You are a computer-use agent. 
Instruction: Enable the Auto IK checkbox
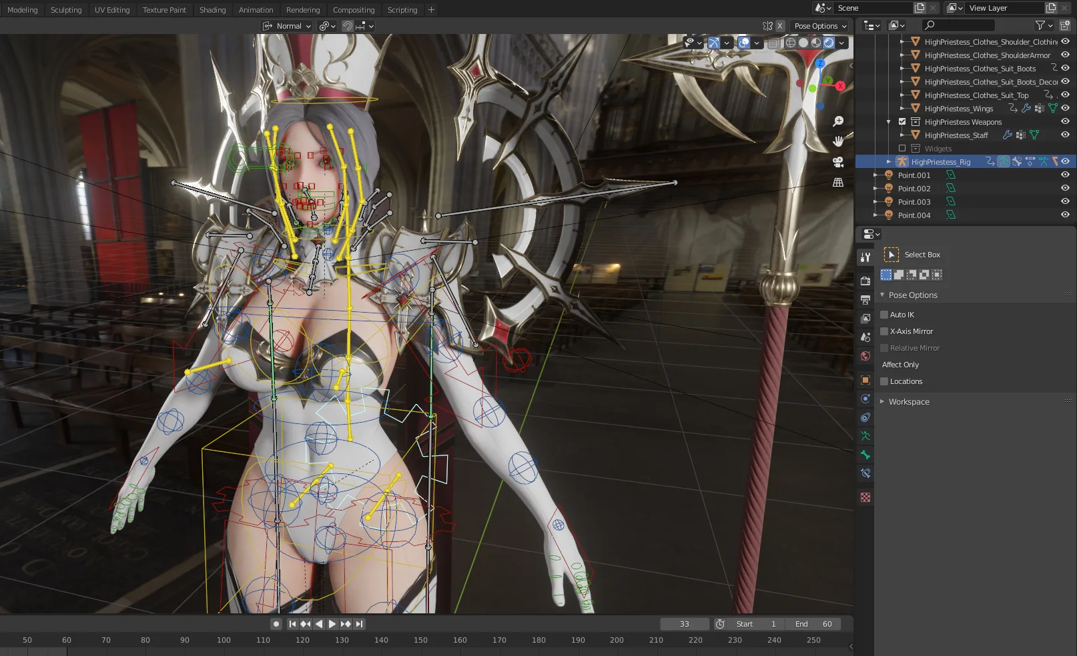[x=884, y=315]
